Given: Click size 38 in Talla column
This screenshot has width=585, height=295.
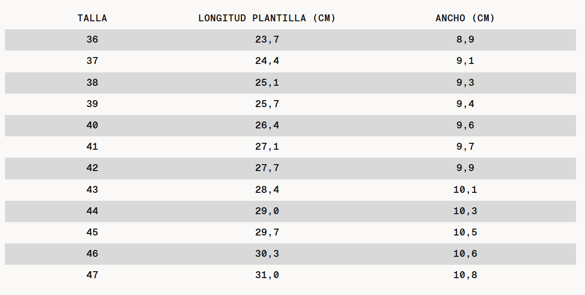Looking at the screenshot, I should click(x=92, y=83).
